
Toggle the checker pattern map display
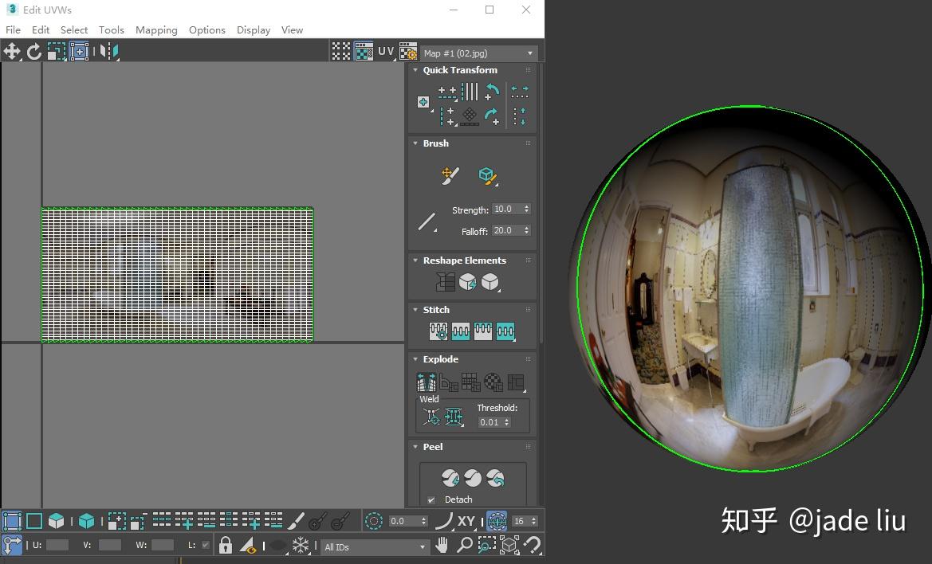tap(364, 52)
